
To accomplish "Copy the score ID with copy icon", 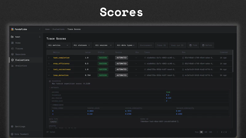I will pos(178,121).
